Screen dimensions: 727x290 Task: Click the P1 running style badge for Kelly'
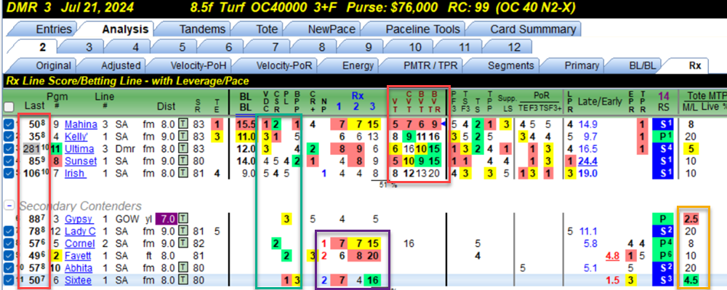click(x=663, y=137)
